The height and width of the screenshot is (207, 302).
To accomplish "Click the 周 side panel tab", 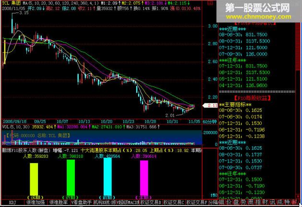I will click(251, 202).
